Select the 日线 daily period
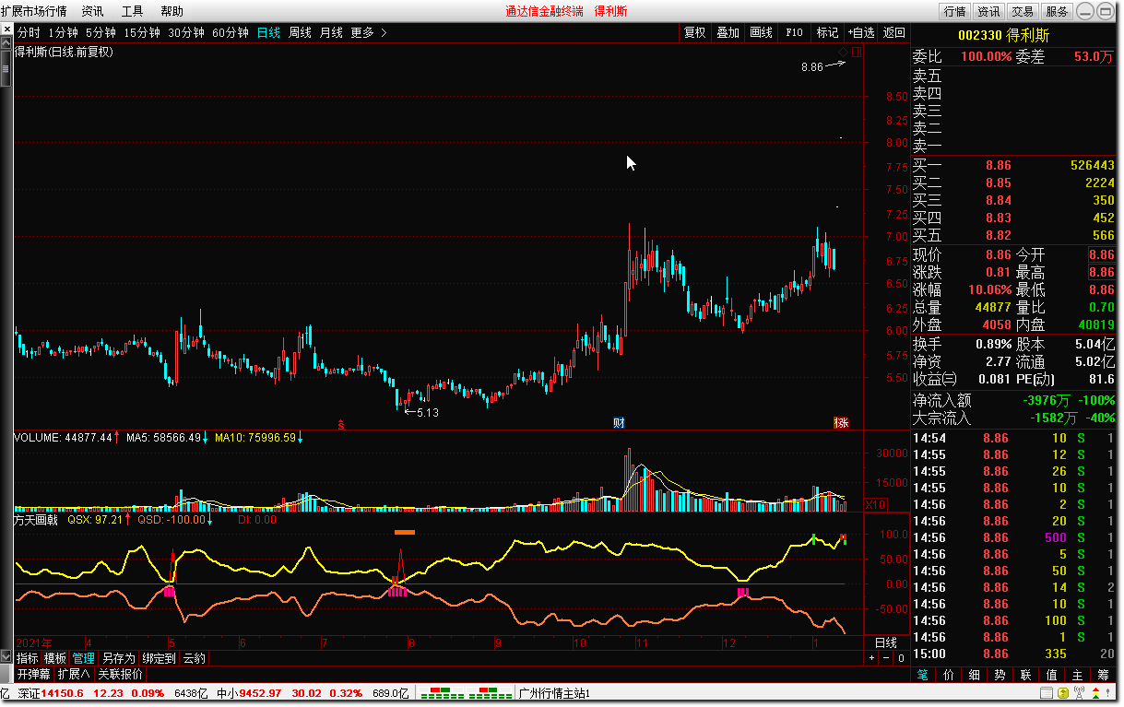The width and height of the screenshot is (1124, 707). (x=268, y=32)
